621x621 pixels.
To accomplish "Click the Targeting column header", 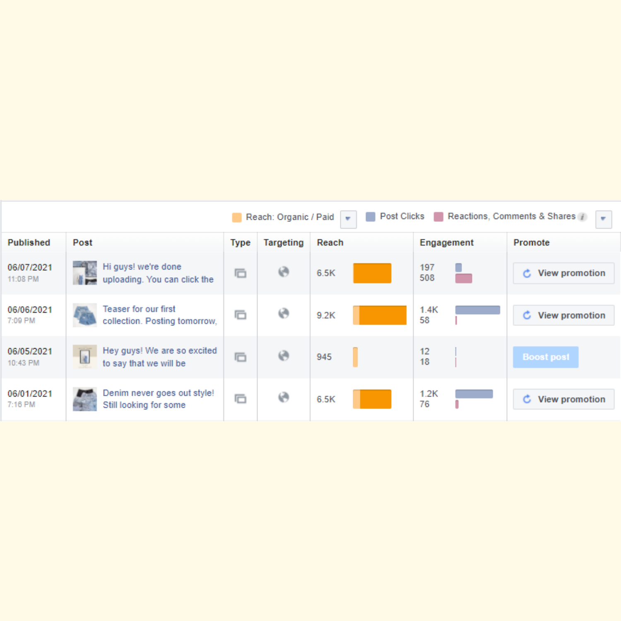I will 284,243.
